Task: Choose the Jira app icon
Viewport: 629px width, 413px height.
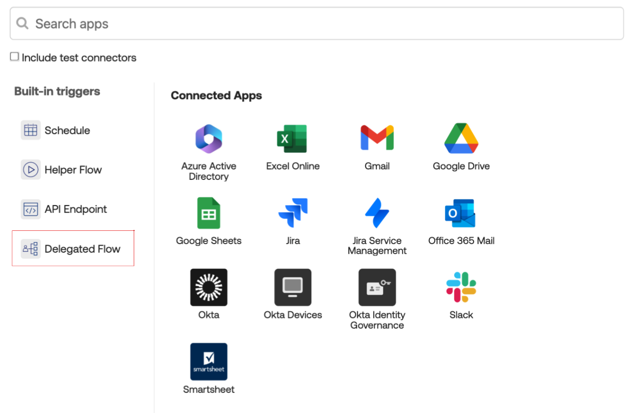Action: point(293,213)
